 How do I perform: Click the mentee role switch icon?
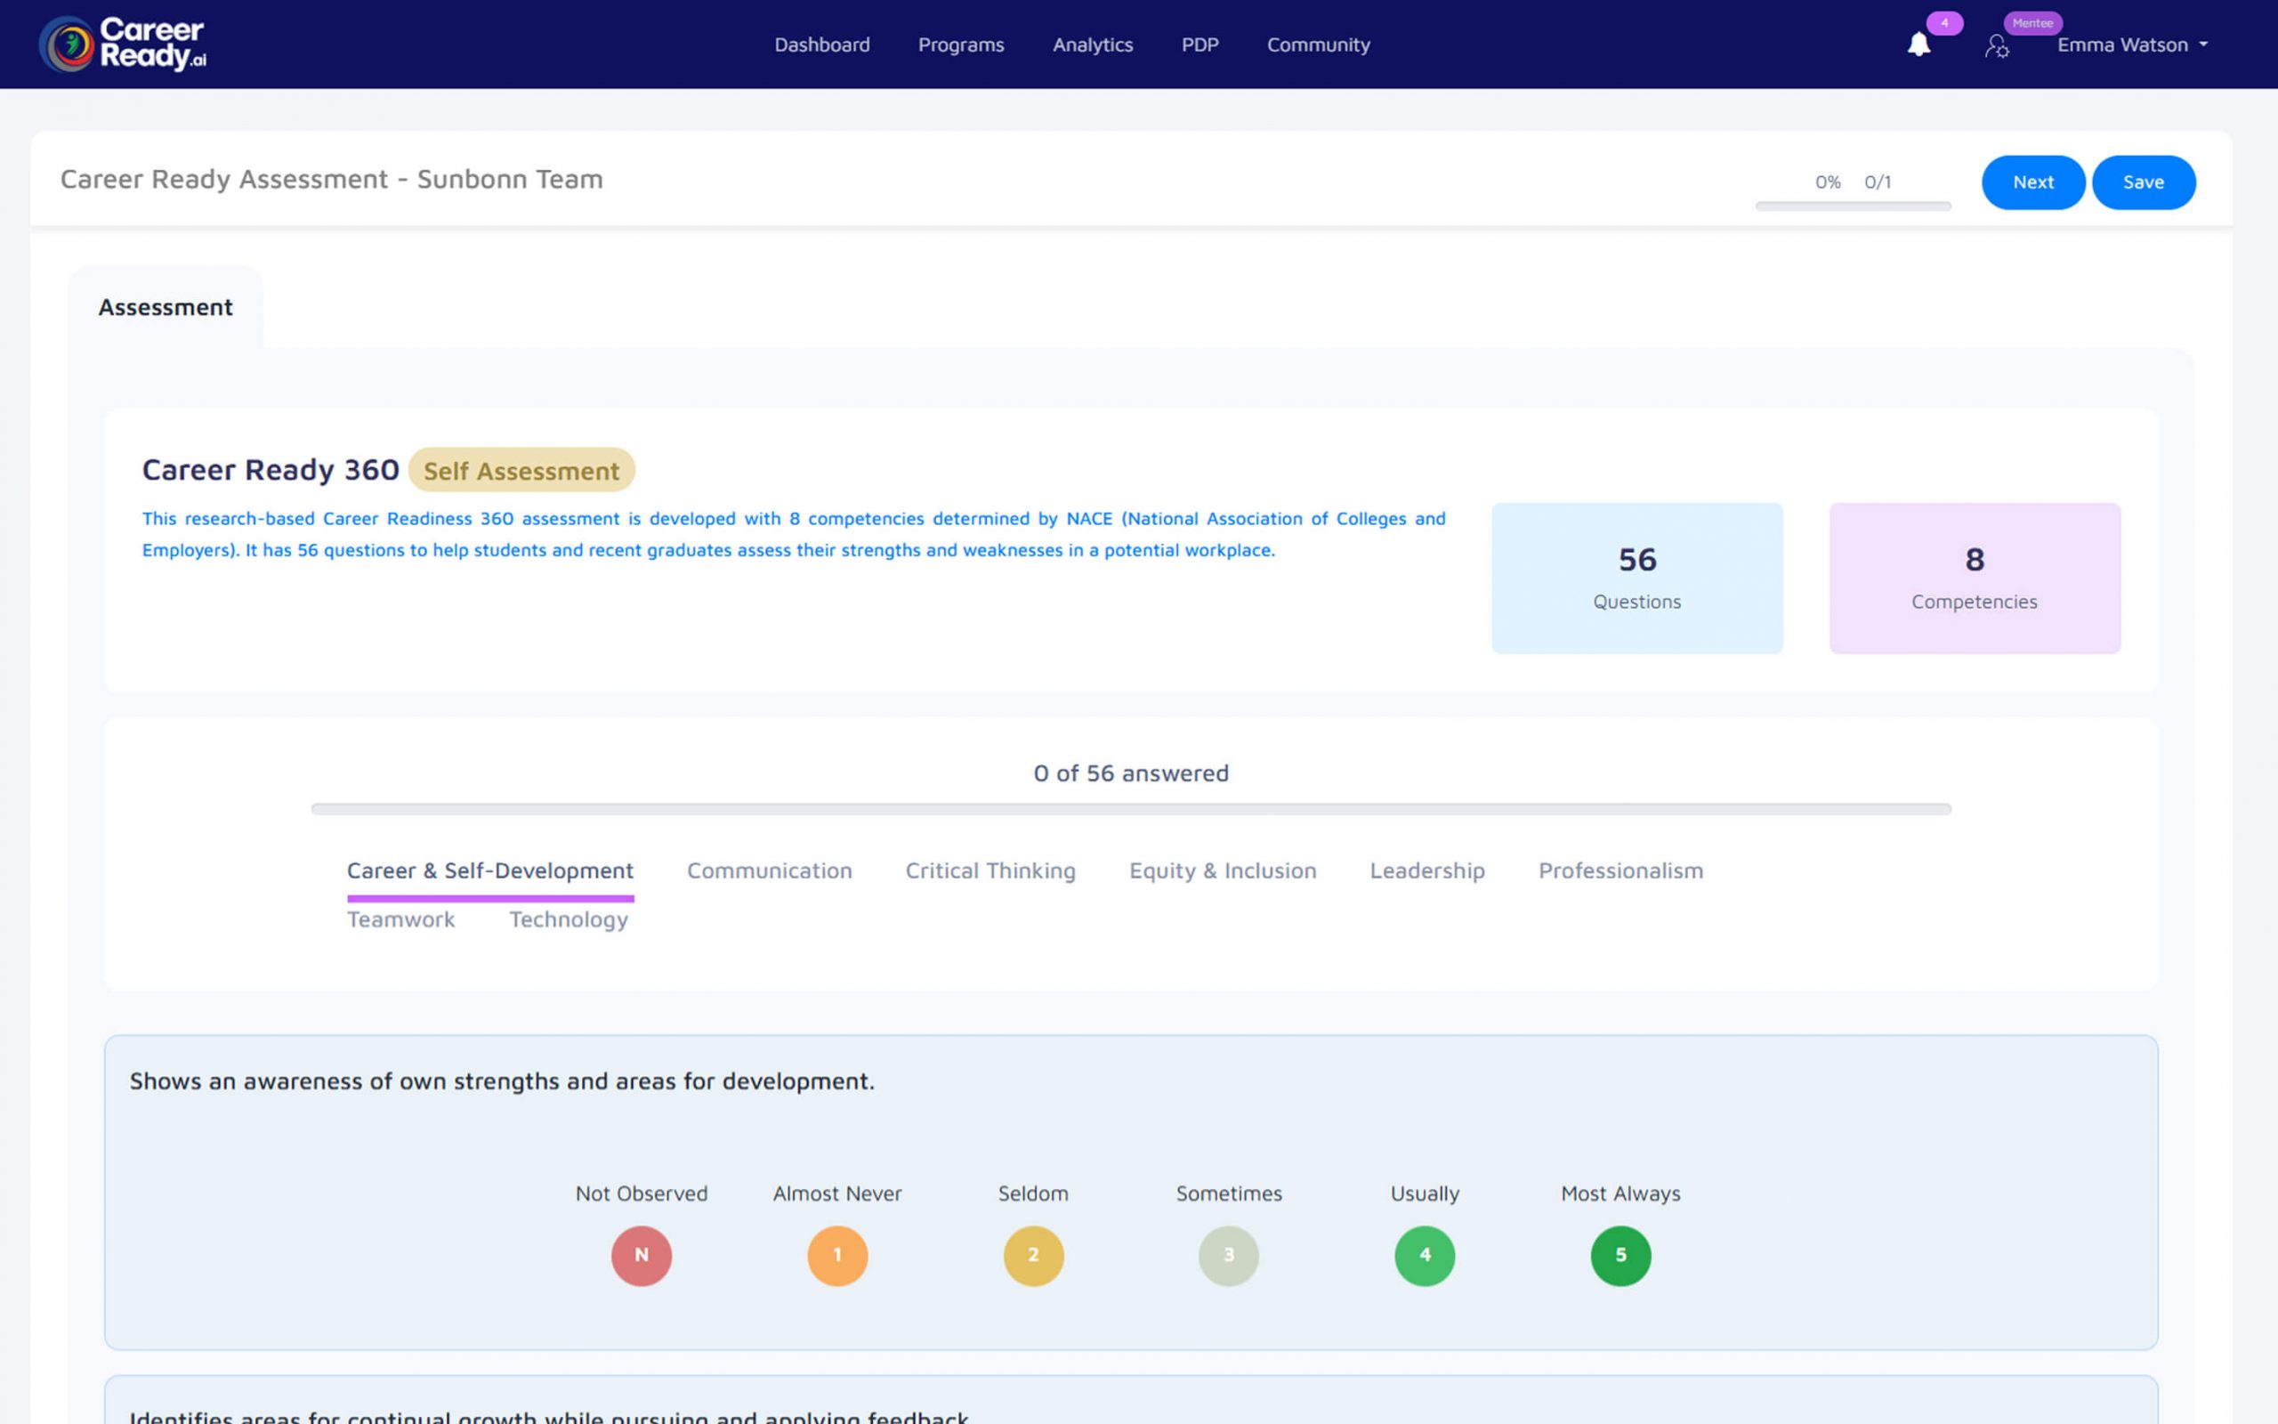(1997, 46)
